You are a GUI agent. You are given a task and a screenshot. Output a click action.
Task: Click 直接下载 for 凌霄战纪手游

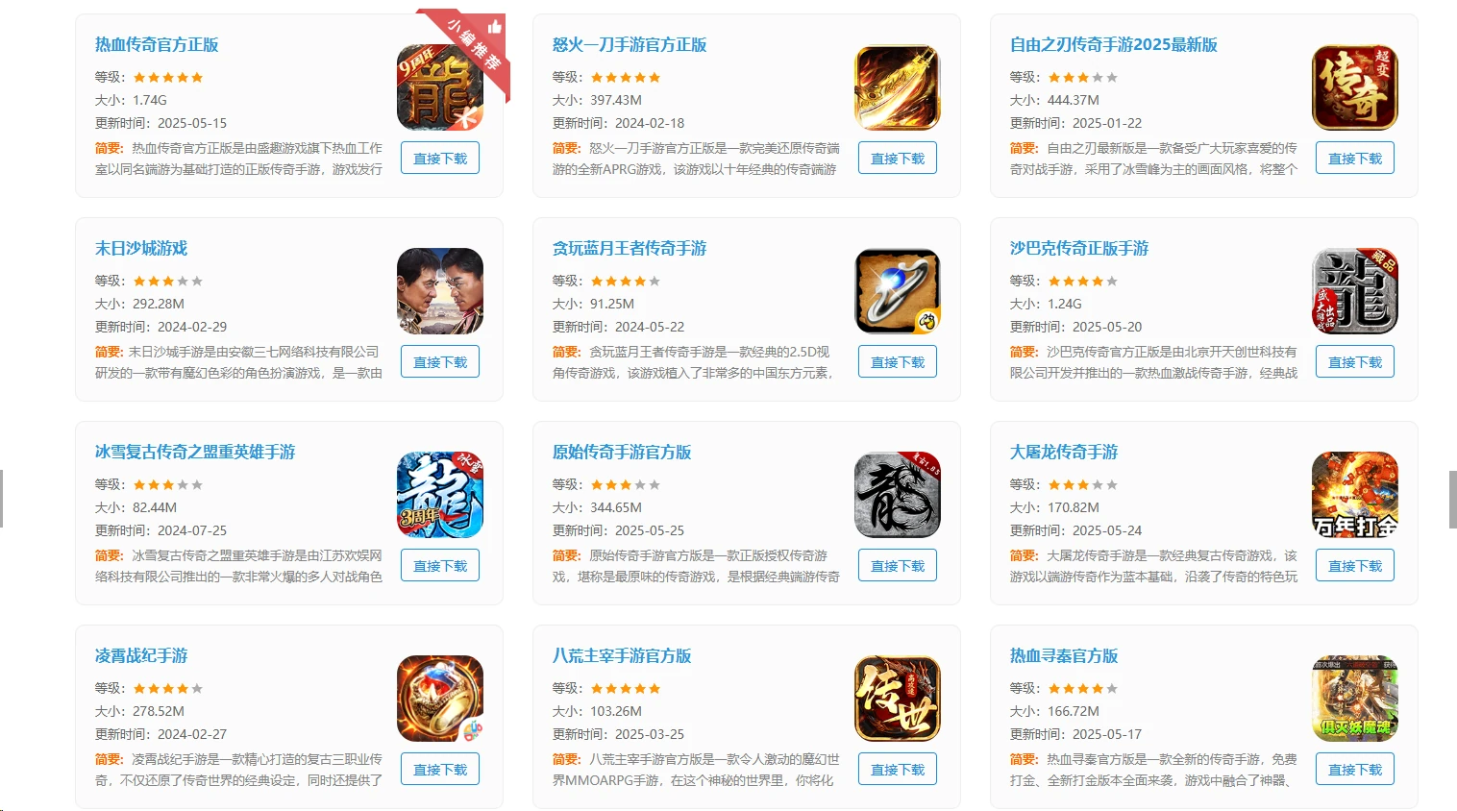(440, 770)
